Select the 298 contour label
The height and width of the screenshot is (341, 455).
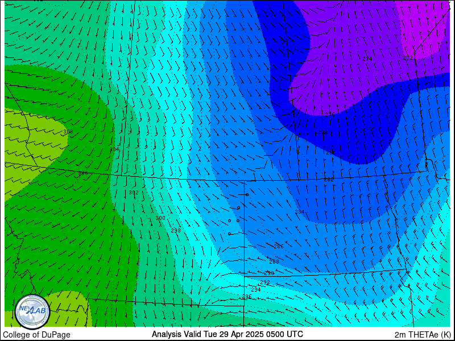click(x=176, y=231)
